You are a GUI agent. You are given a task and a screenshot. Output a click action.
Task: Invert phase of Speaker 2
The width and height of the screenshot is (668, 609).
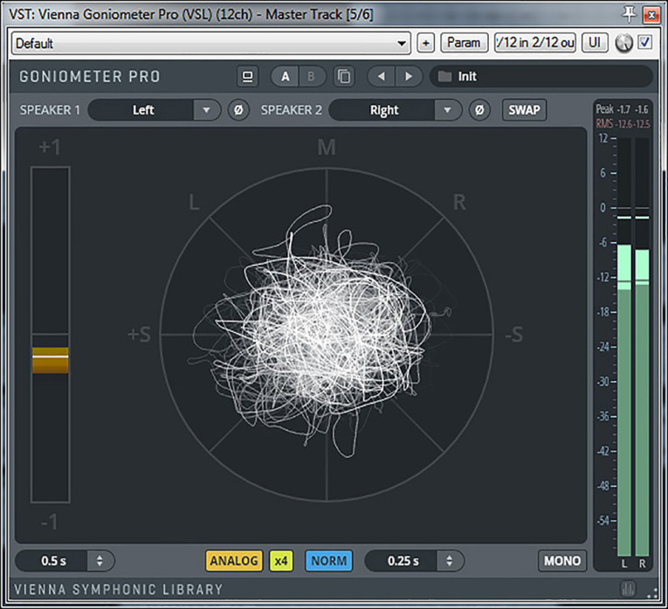pos(479,110)
